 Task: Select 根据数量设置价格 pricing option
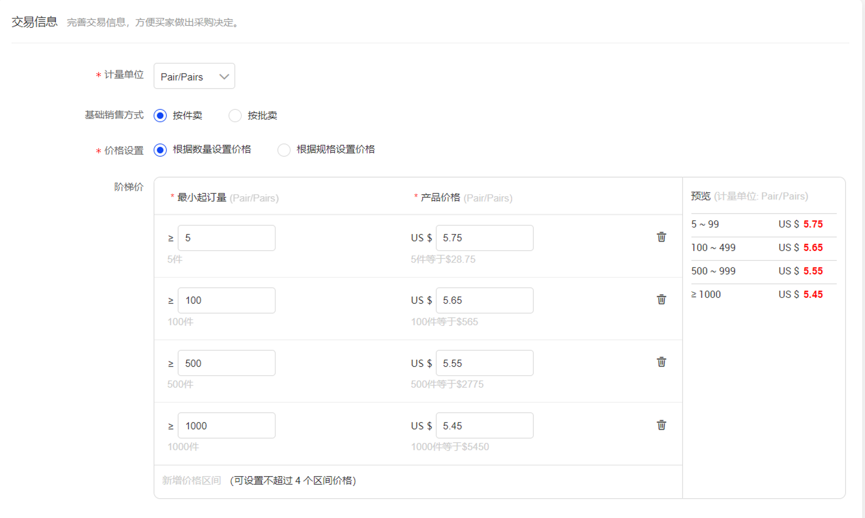point(160,150)
